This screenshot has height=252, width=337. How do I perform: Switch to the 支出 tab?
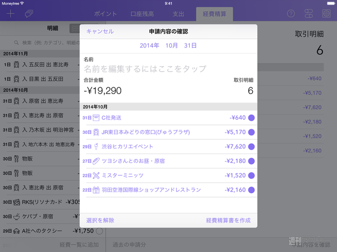coord(178,14)
